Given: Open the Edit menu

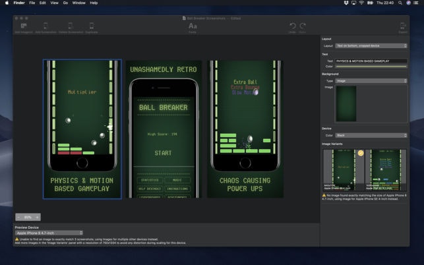Looking at the screenshot, I should click(x=42, y=3).
